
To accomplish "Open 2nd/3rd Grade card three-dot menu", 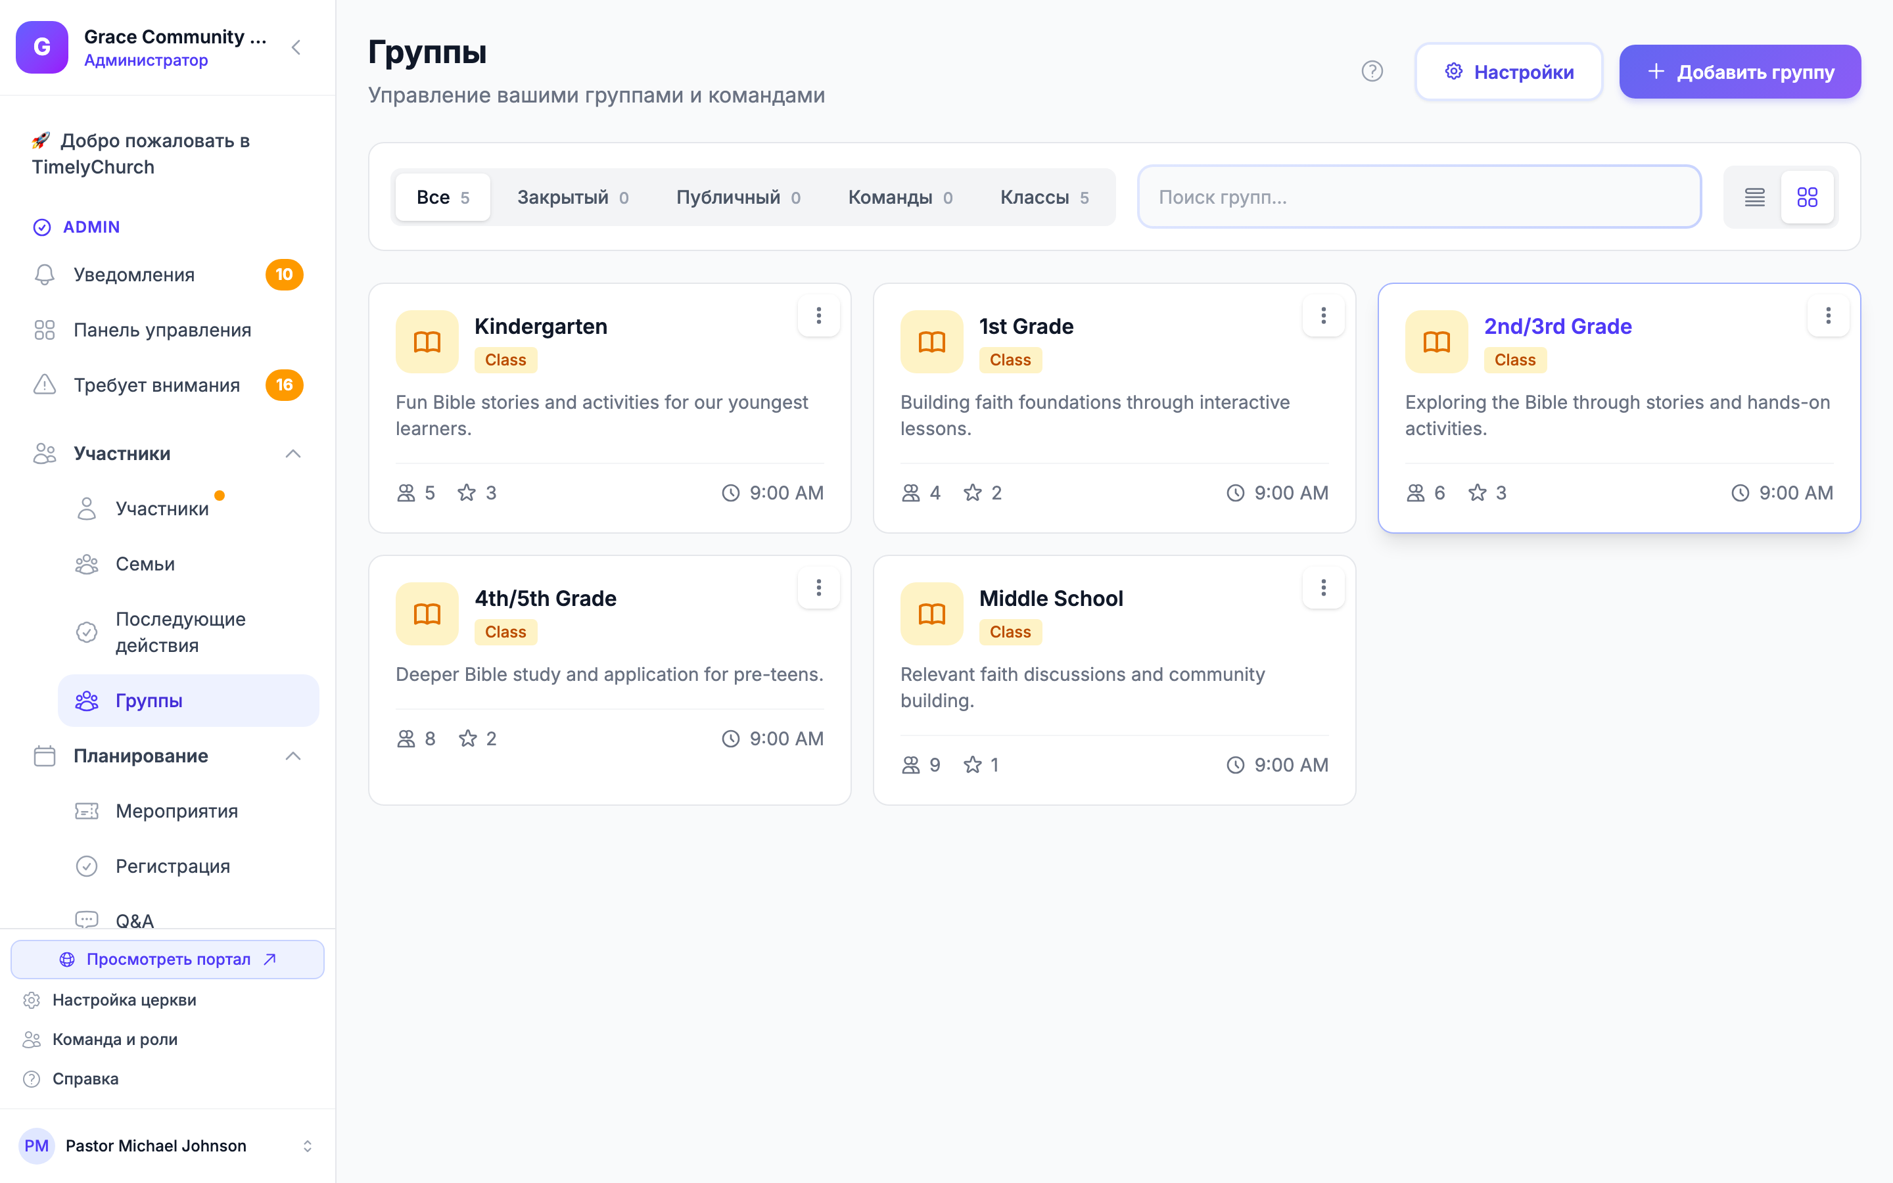I will (1828, 315).
